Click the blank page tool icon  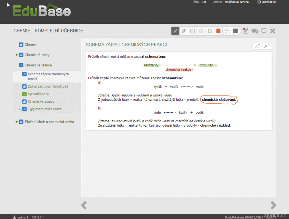pyautogui.click(x=210, y=31)
